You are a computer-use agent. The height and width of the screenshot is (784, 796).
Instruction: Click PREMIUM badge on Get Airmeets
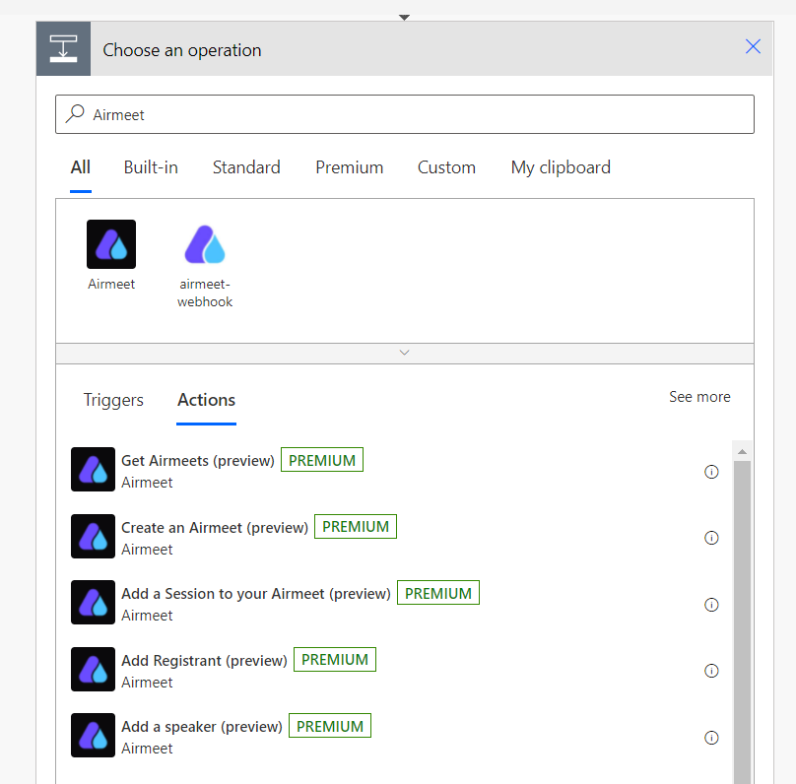point(322,460)
